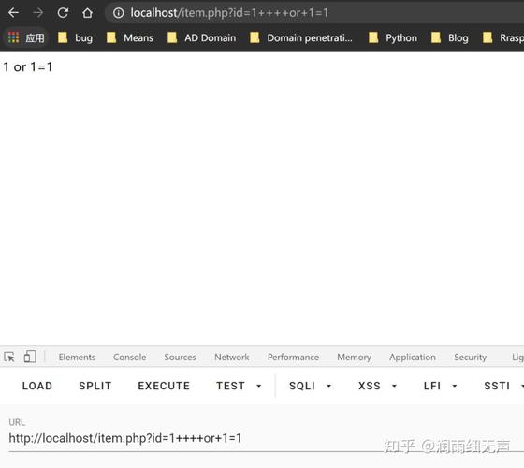This screenshot has width=524, height=468.
Task: Open the Sources tab
Action: 180,357
